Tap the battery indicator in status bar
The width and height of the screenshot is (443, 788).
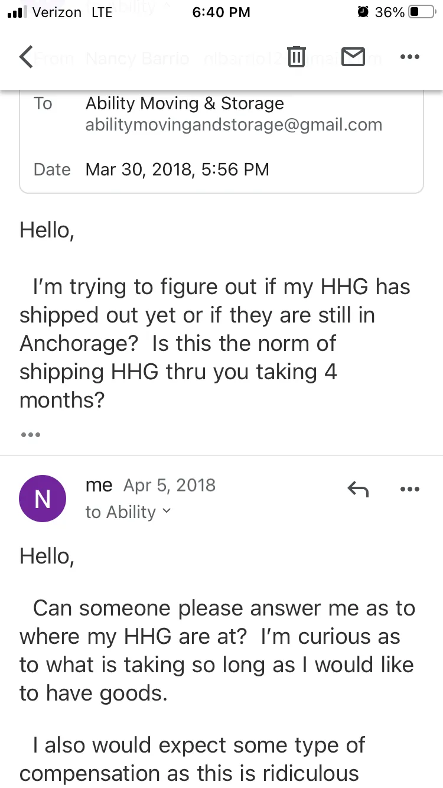coord(422,12)
